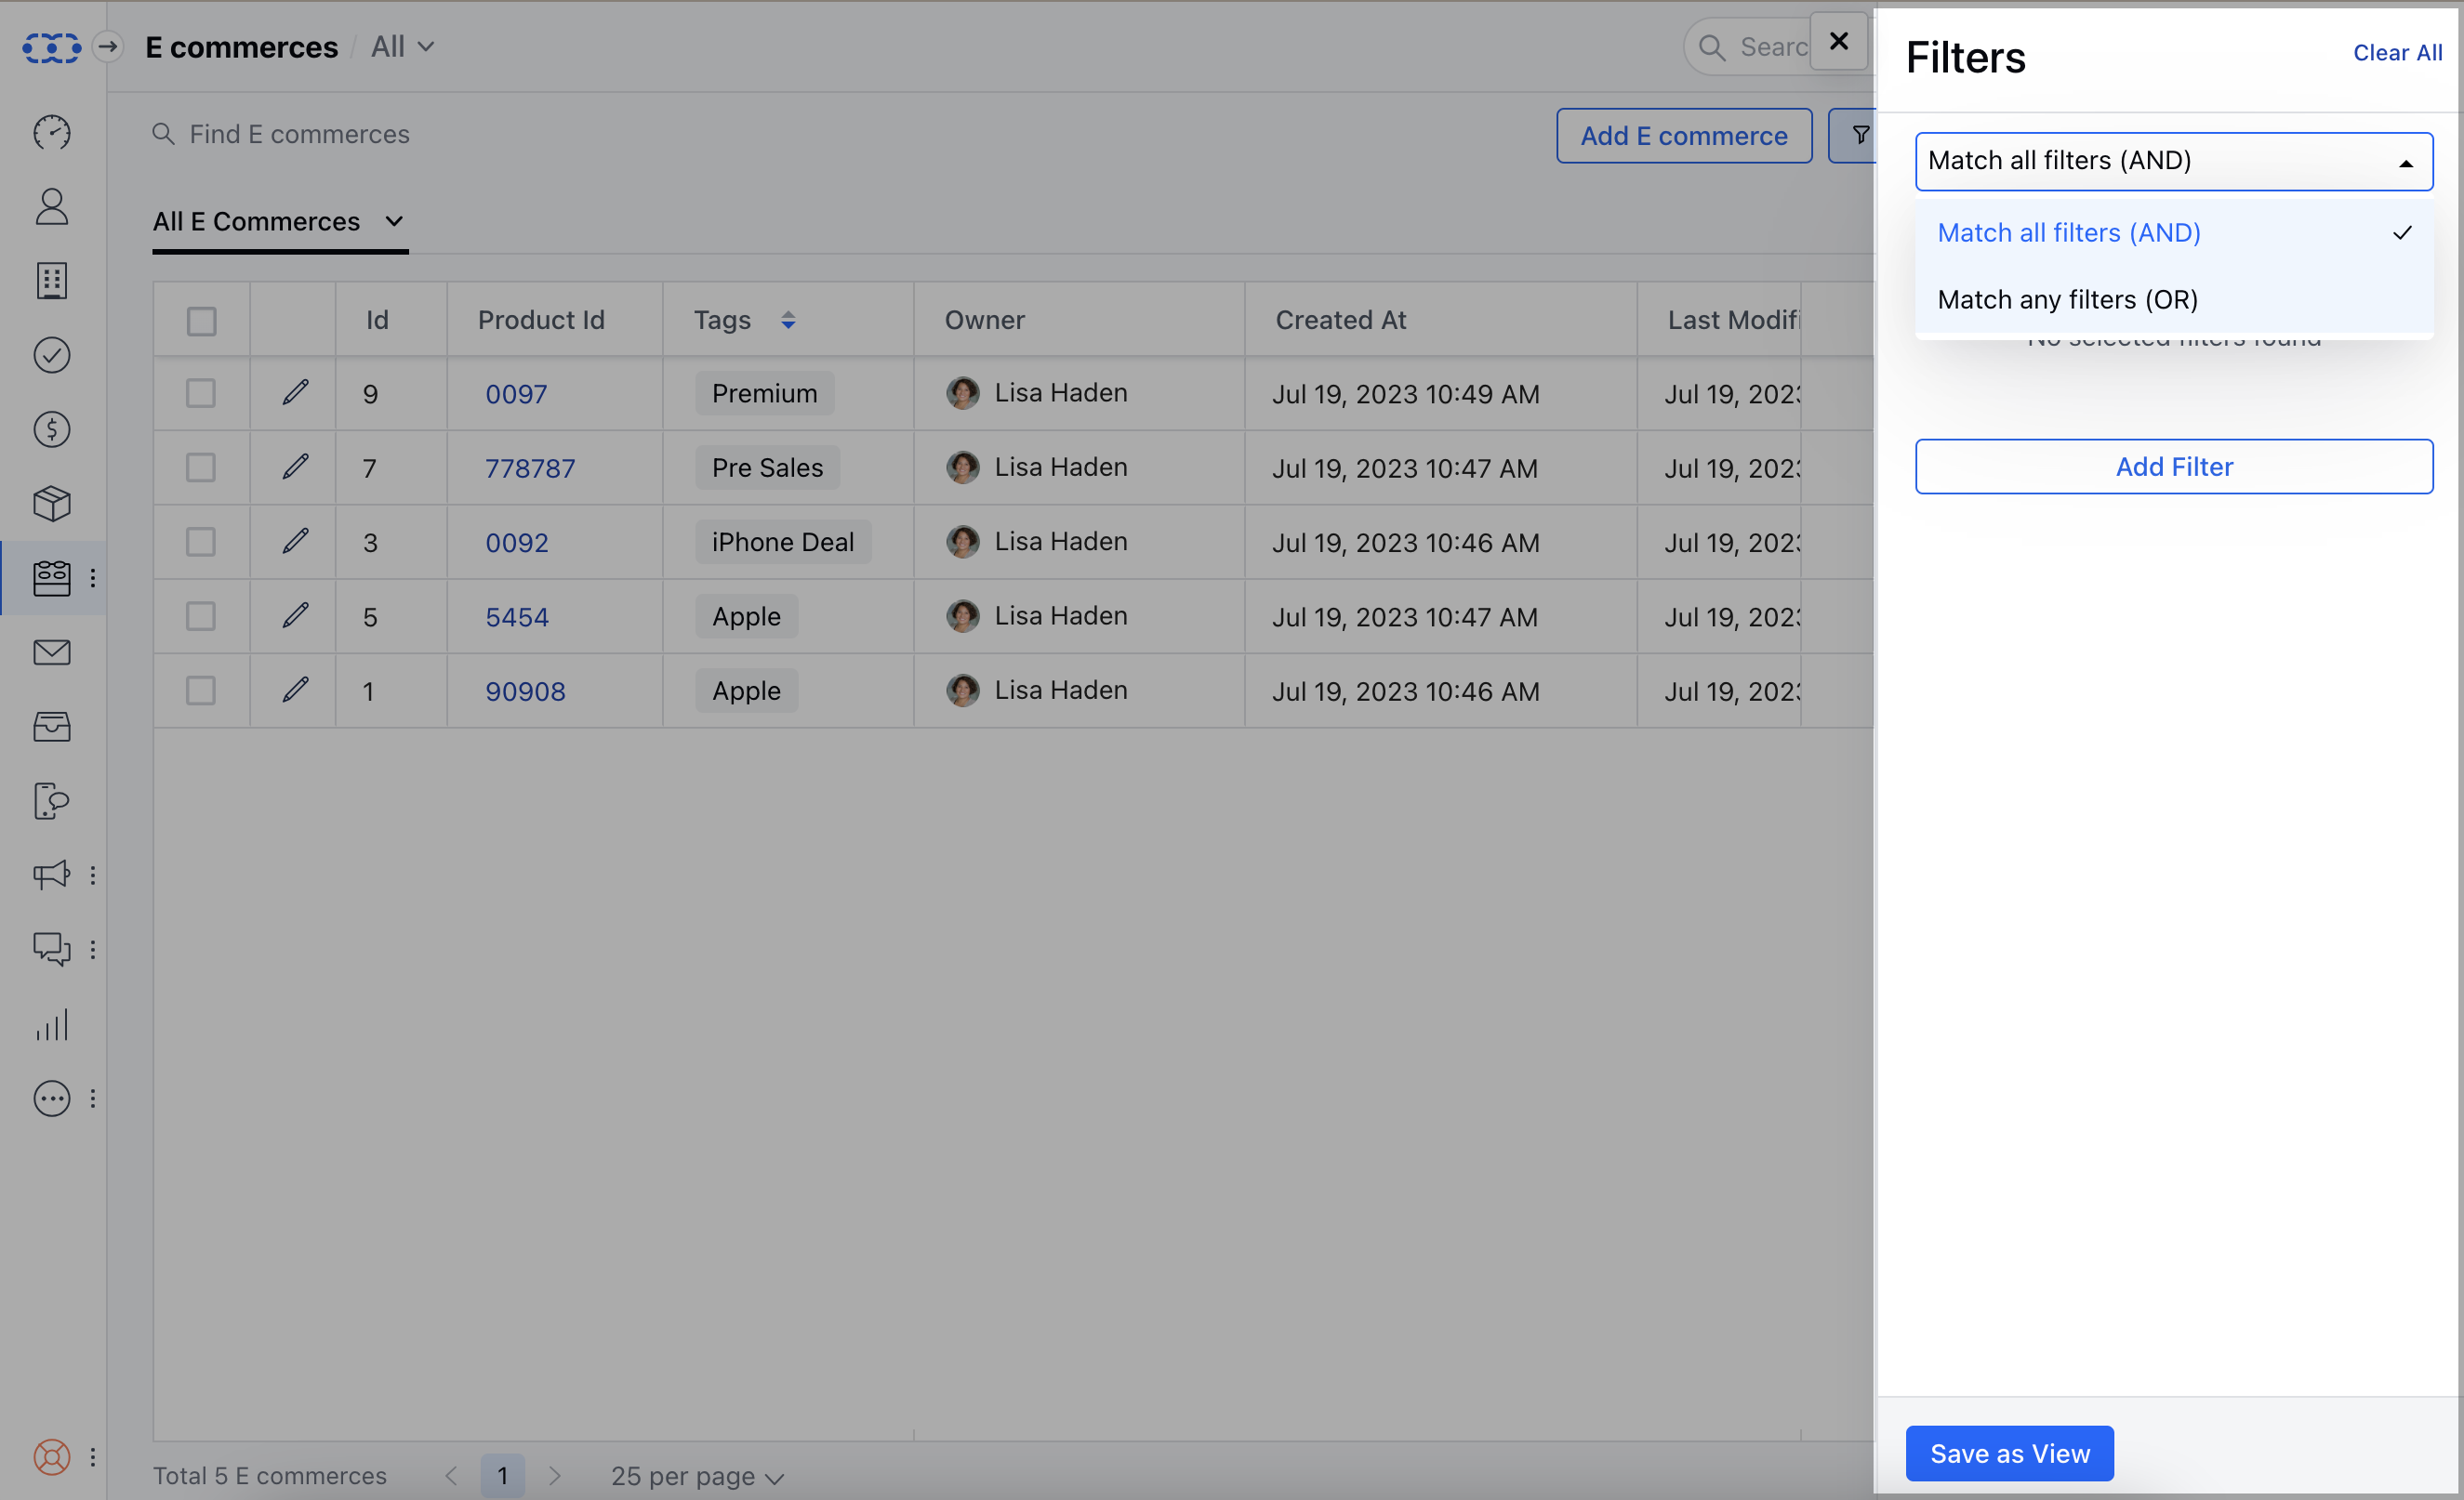The height and width of the screenshot is (1500, 2464).
Task: Expand the sidebar with arrow icon
Action: tap(108, 46)
